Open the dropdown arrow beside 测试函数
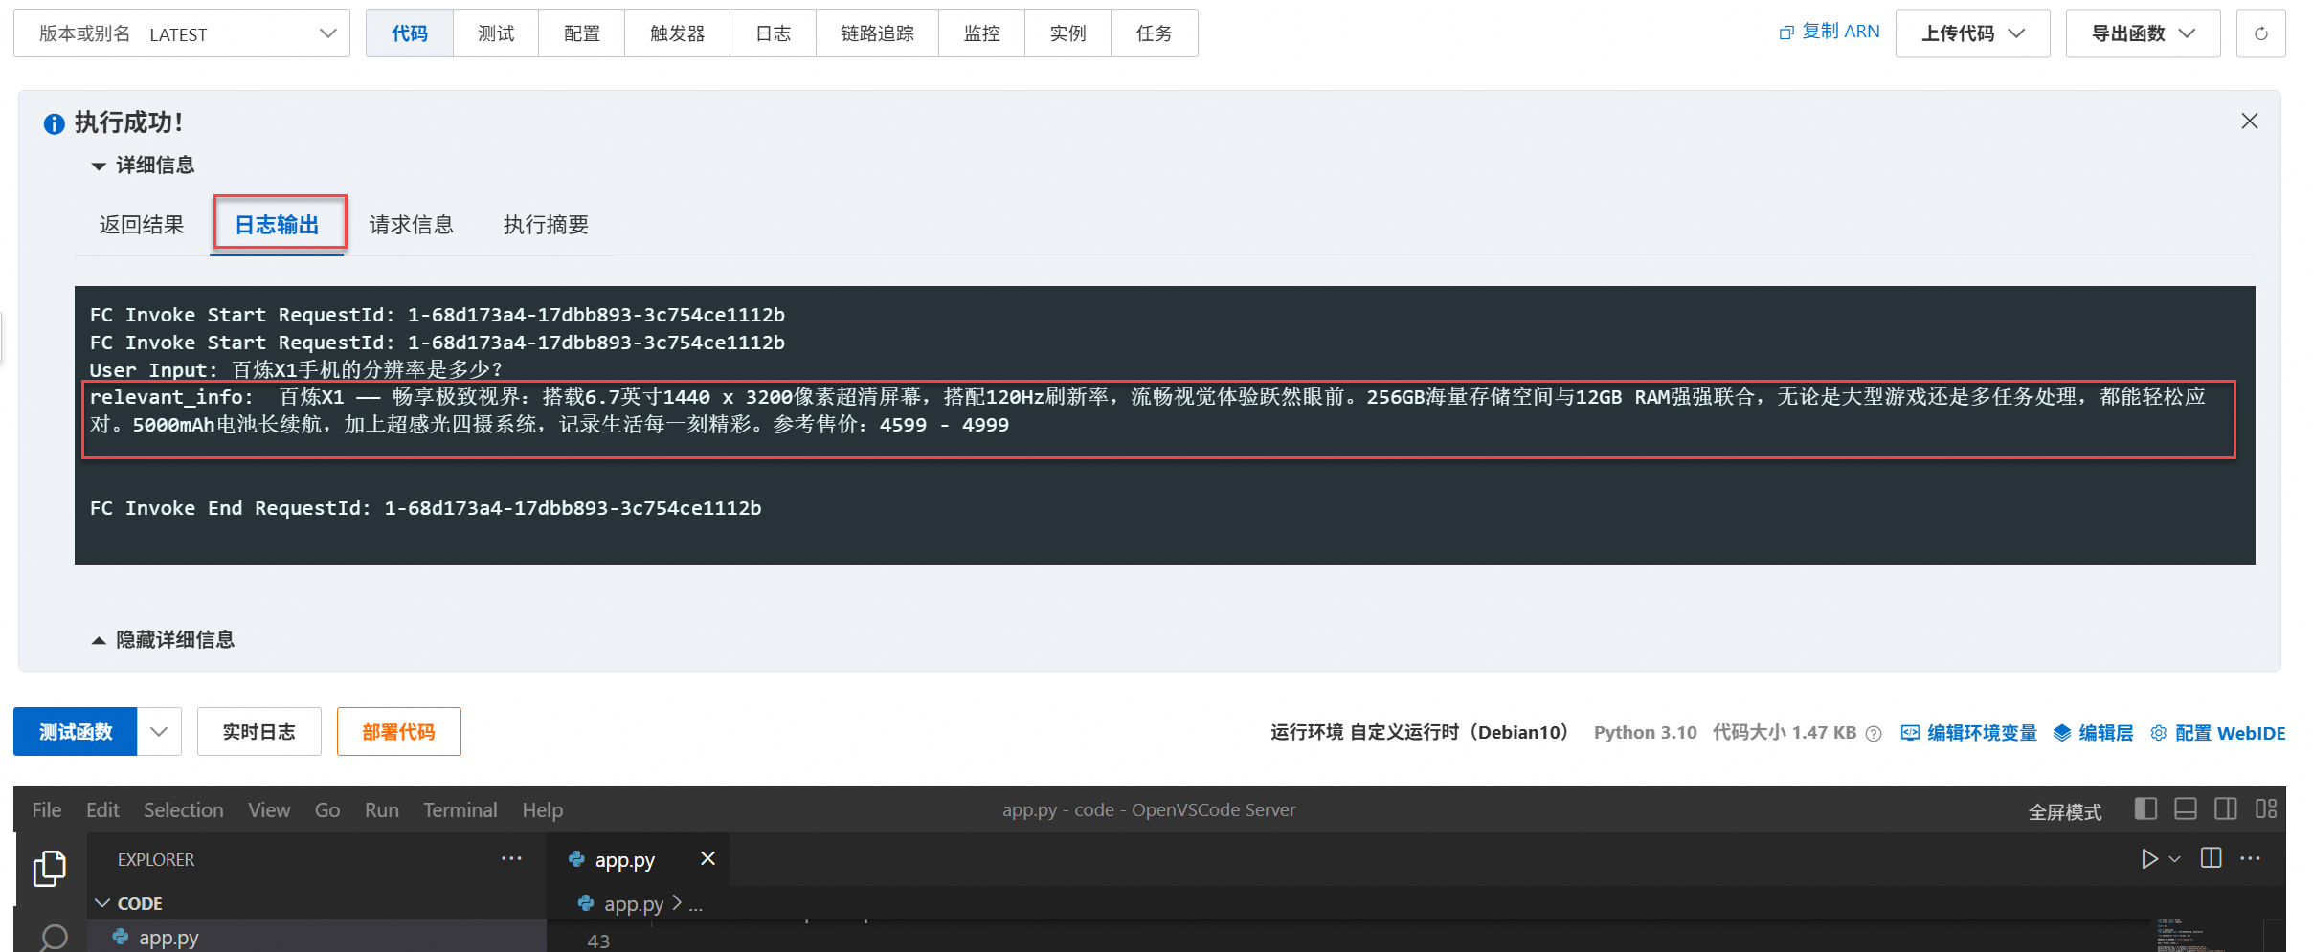 (x=159, y=732)
